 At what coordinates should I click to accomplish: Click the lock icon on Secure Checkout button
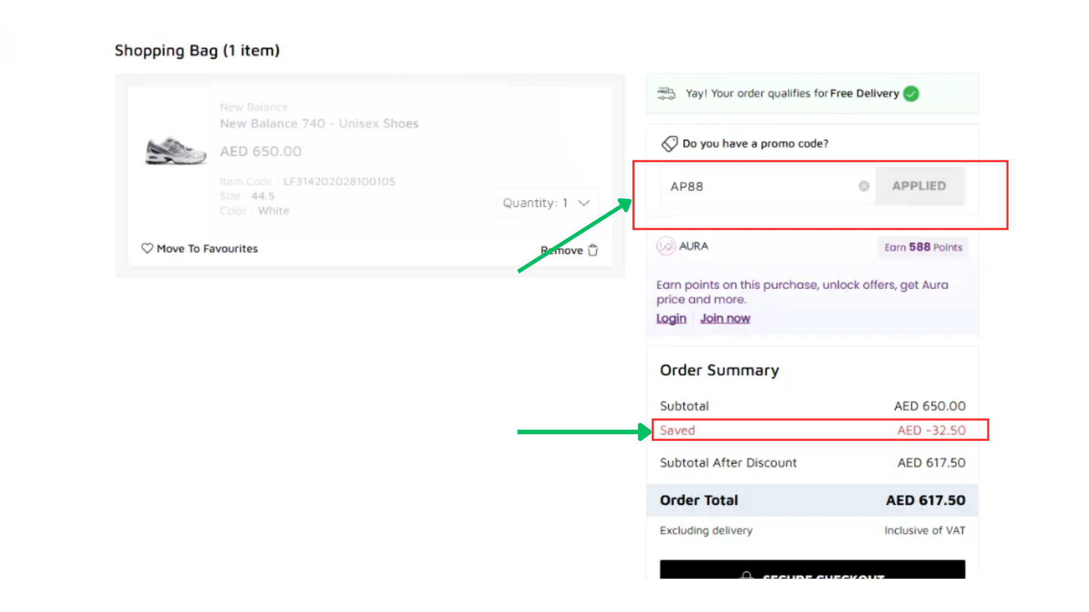click(747, 575)
